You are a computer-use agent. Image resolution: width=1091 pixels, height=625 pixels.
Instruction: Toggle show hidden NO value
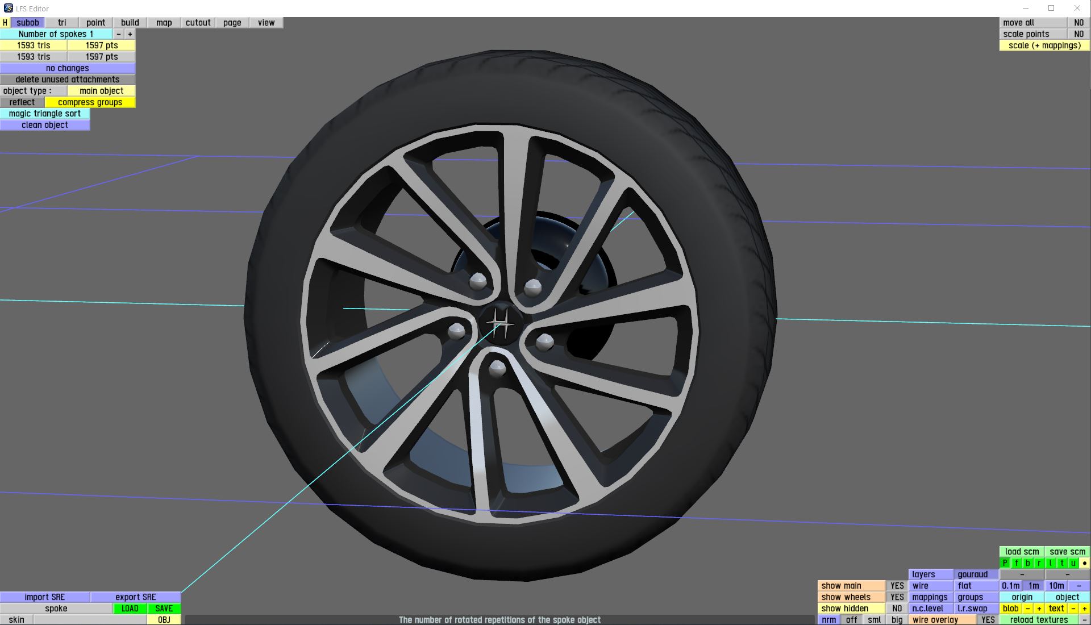point(897,609)
